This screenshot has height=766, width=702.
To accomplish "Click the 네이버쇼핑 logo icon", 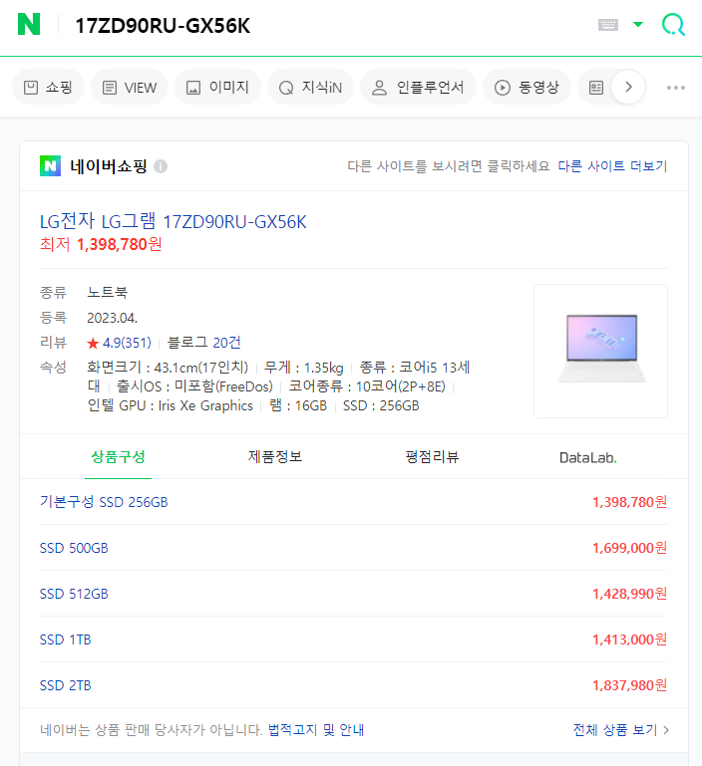I will [51, 166].
